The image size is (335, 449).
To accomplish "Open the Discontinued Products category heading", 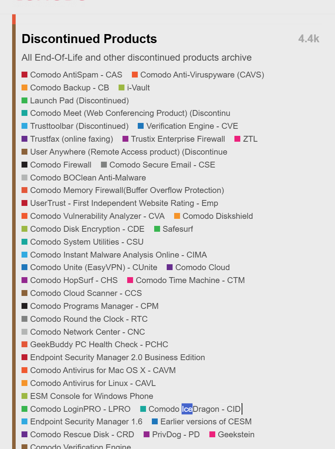I will [89, 39].
